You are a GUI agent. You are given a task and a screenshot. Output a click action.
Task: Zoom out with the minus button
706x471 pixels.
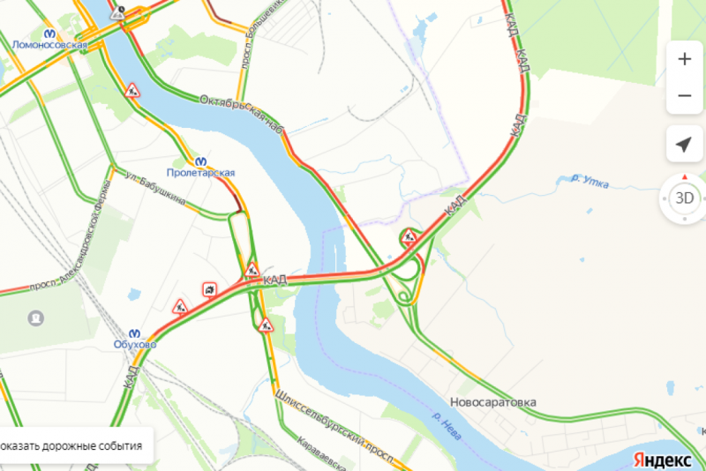tap(685, 96)
